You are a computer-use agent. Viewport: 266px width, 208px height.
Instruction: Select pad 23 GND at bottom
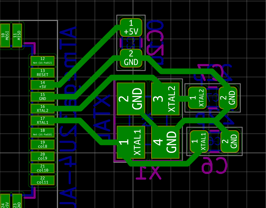[17, 201]
